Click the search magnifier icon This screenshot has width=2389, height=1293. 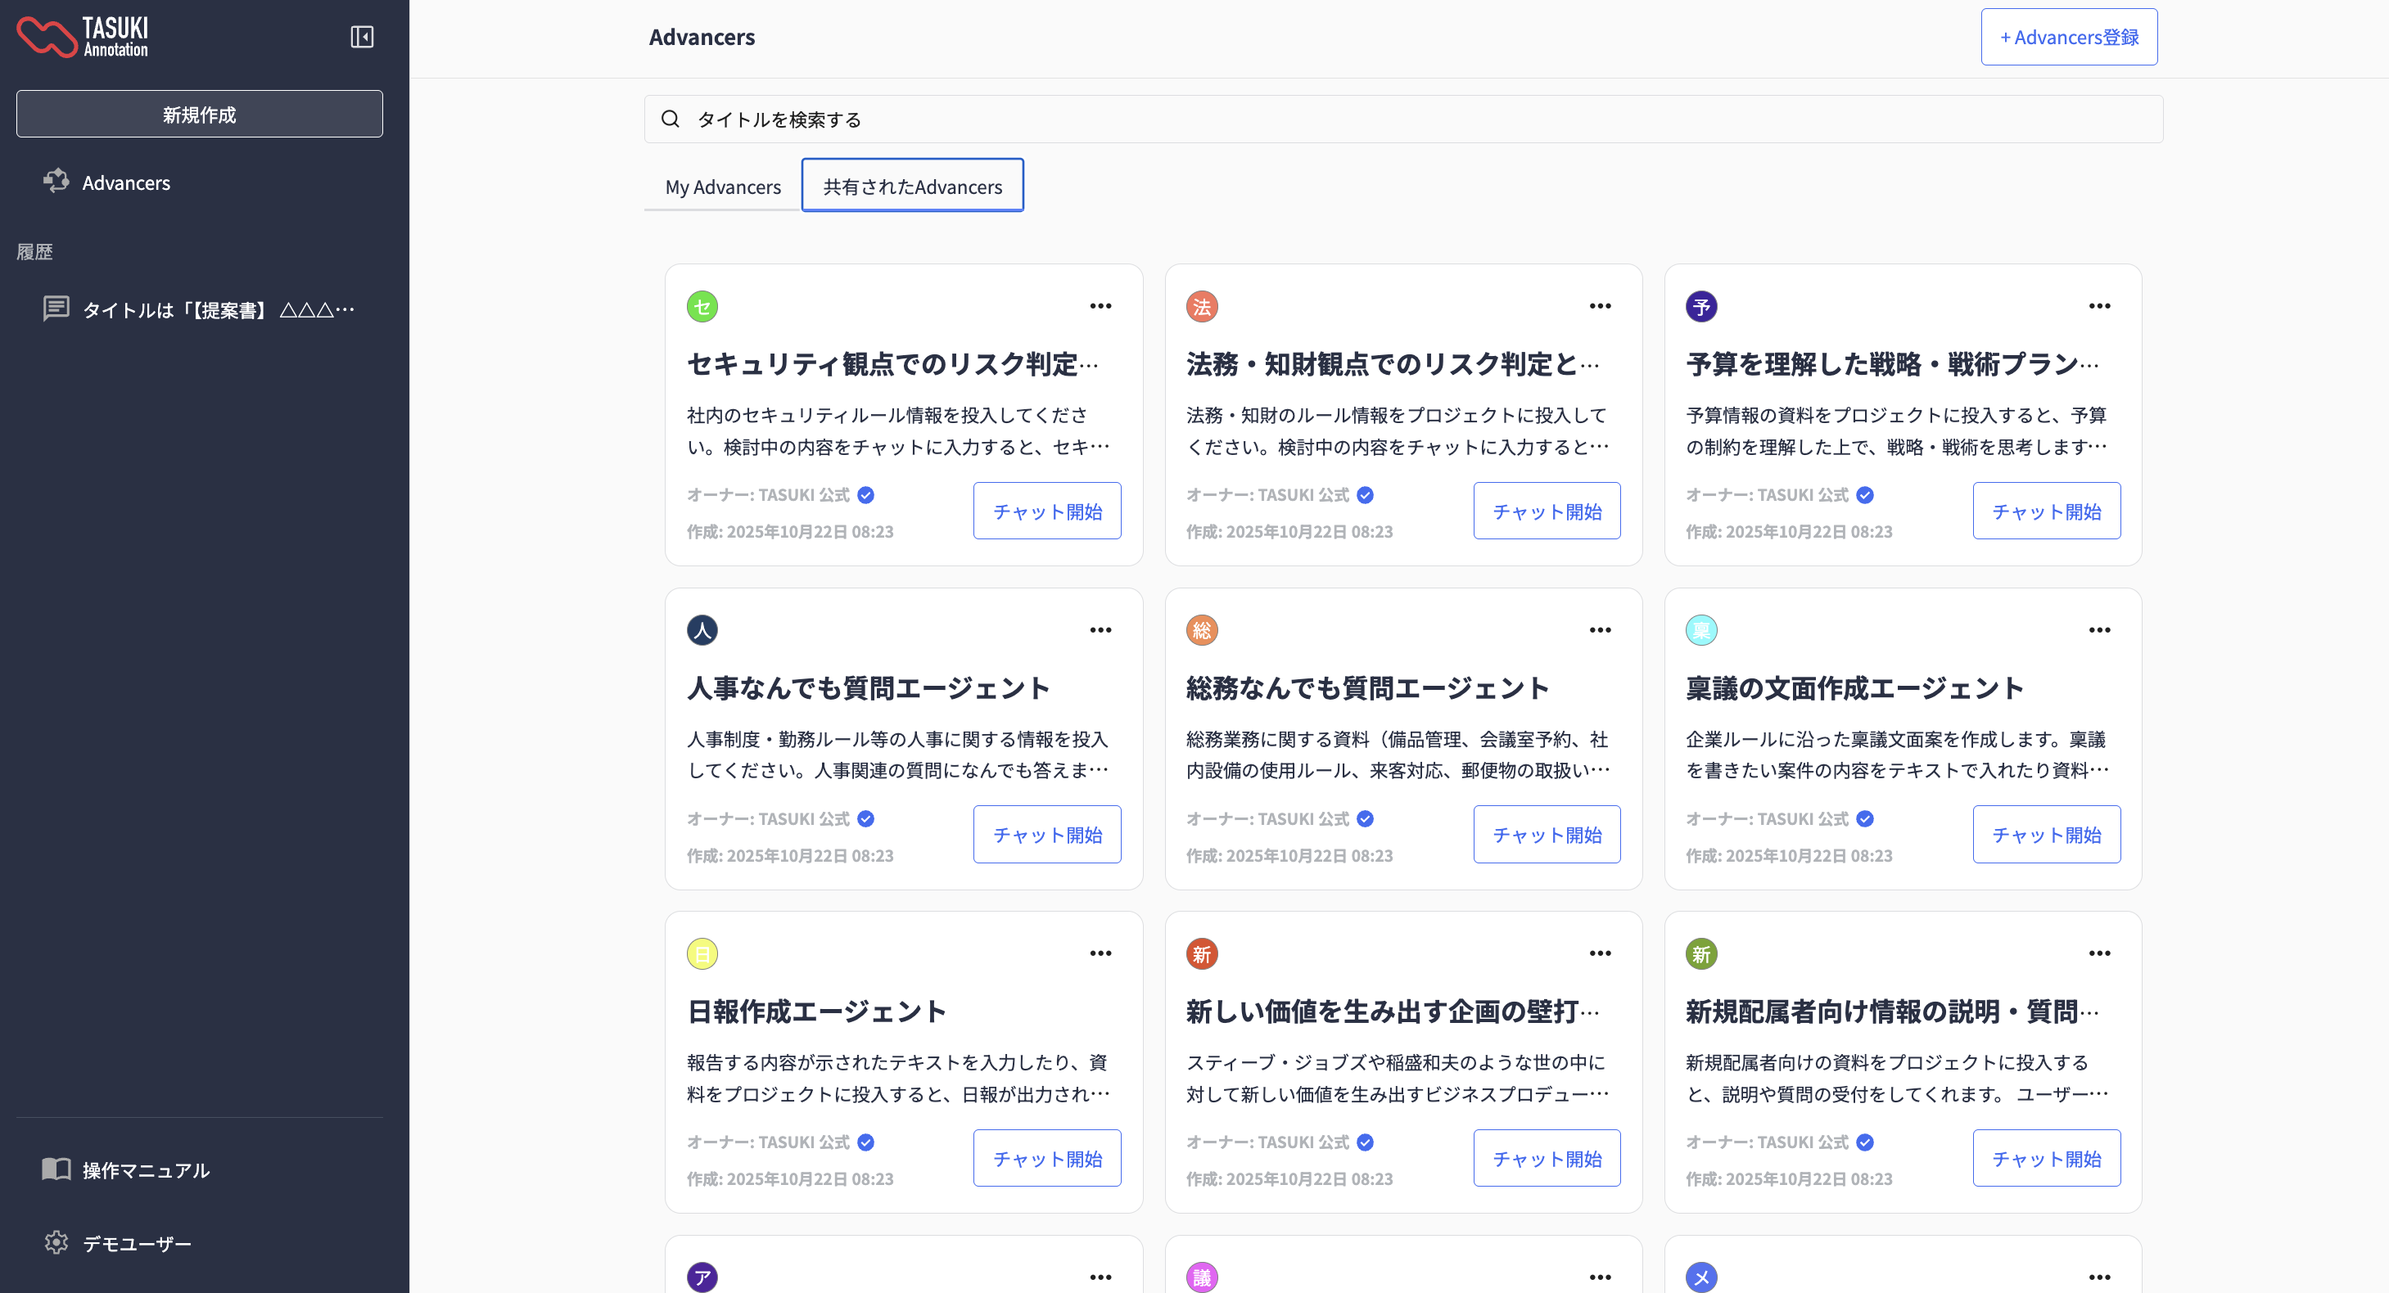671,119
